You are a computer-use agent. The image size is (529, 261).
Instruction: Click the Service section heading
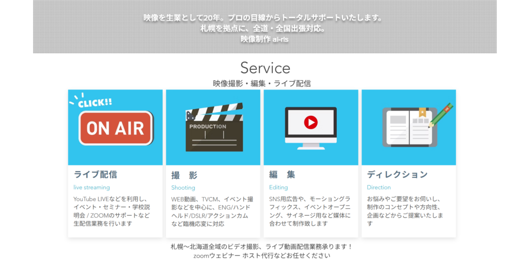pos(265,68)
